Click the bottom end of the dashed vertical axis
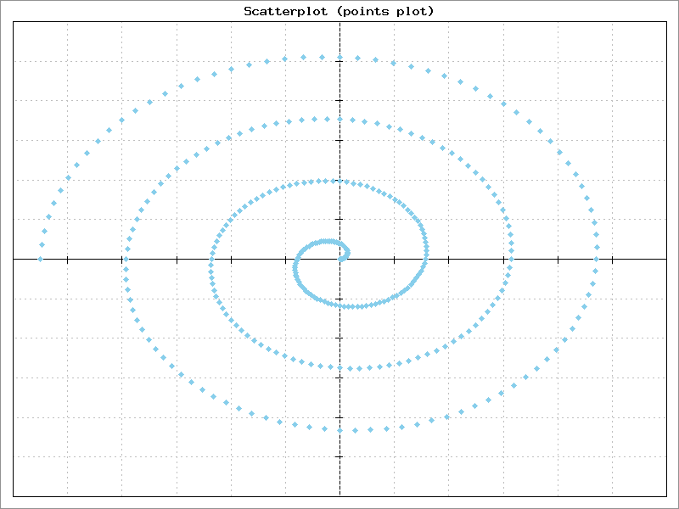Image resolution: width=679 pixels, height=509 pixels. tap(340, 494)
